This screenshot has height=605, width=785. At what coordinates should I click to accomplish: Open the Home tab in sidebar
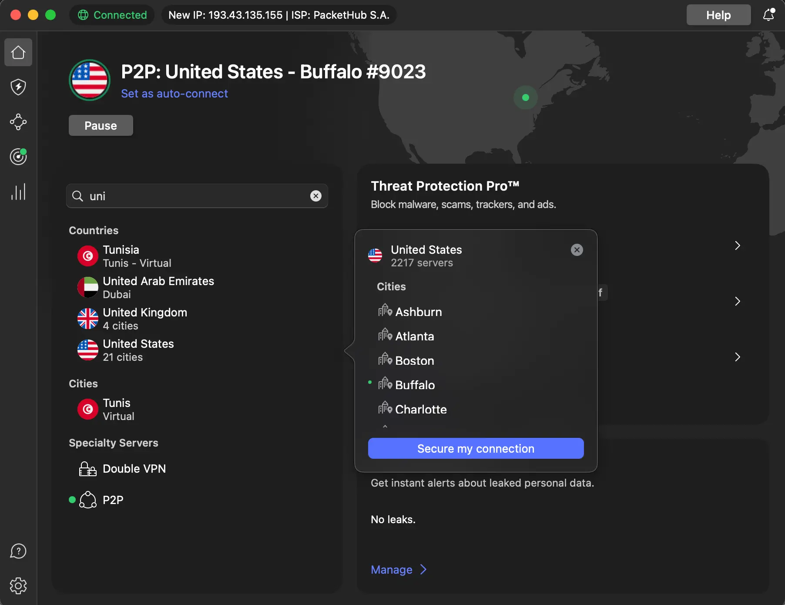point(18,53)
